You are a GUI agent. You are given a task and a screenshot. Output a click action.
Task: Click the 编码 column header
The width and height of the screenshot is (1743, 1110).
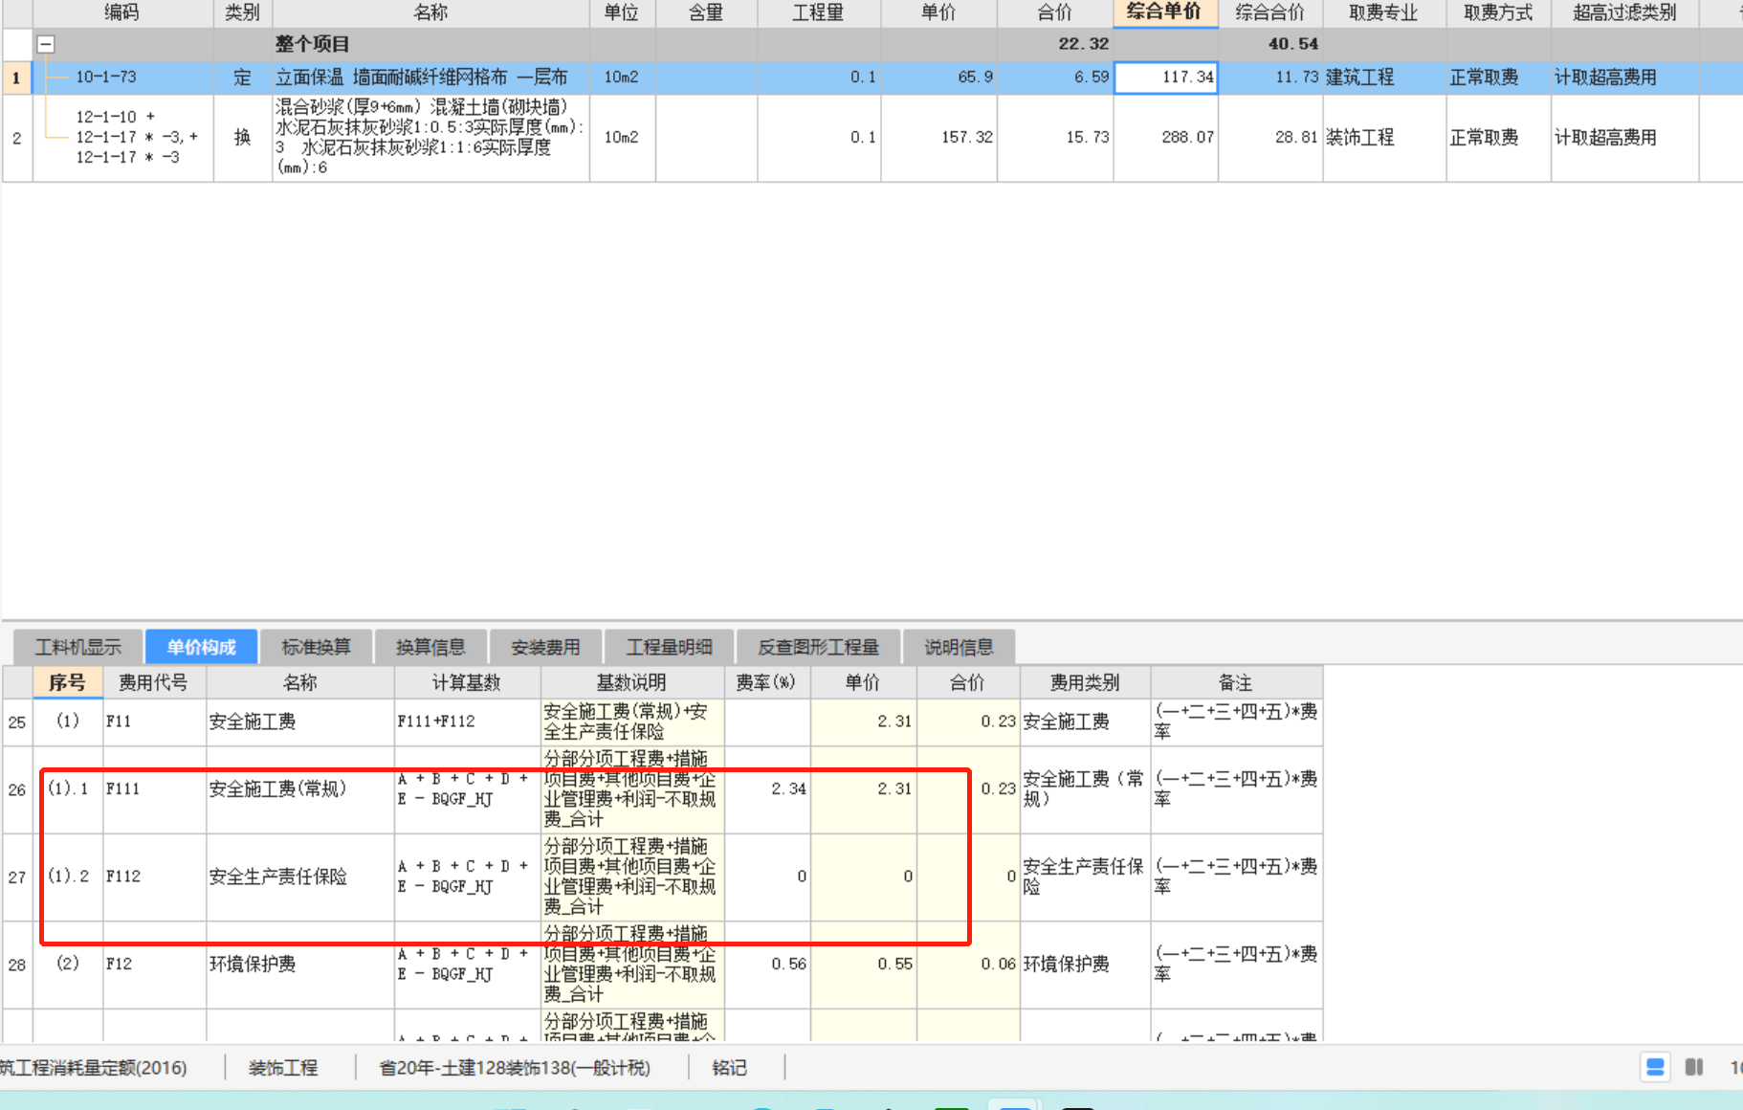pos(122,12)
